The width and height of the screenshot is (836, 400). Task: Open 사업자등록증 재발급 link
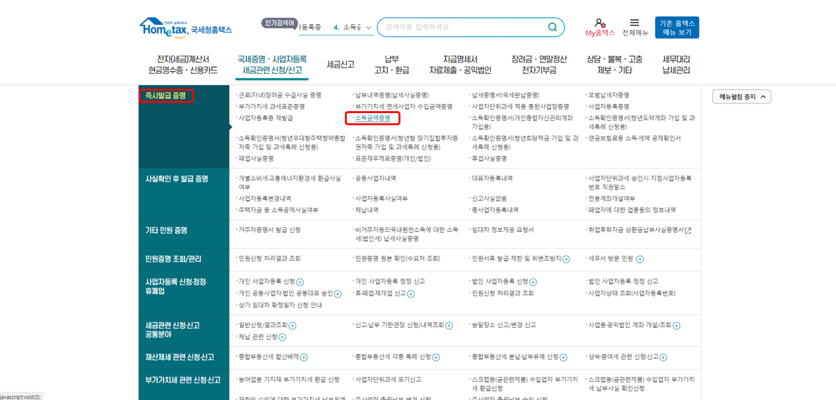click(x=266, y=118)
